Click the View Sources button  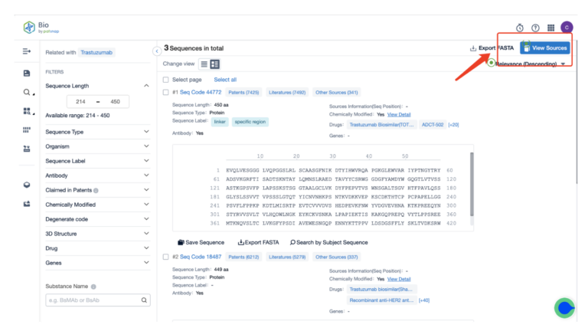[x=545, y=48]
